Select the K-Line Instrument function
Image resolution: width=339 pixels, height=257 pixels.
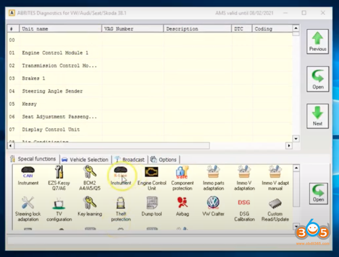pyautogui.click(x=120, y=176)
